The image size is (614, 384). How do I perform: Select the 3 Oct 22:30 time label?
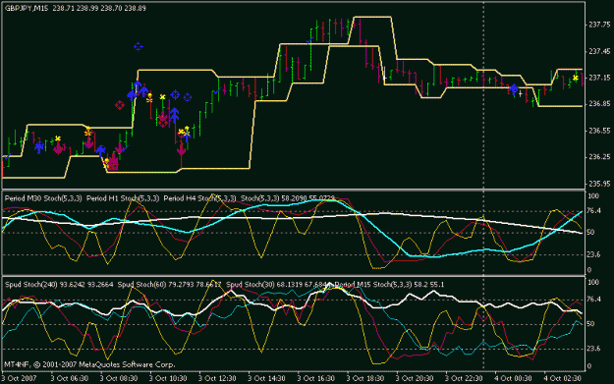pos(464,378)
